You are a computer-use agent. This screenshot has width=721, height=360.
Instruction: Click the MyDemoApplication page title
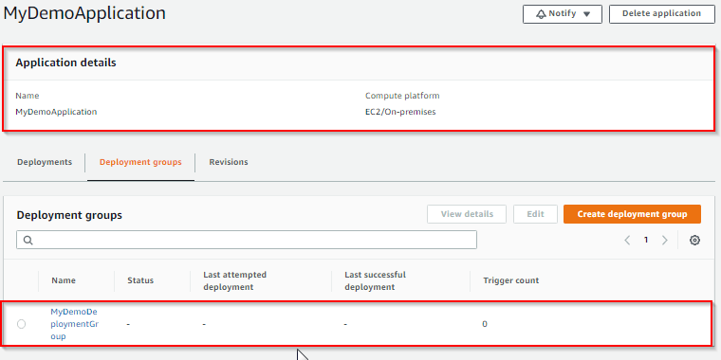pyautogui.click(x=84, y=13)
